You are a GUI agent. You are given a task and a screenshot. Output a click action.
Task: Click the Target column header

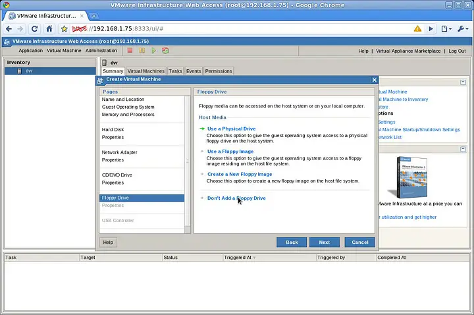point(121,258)
